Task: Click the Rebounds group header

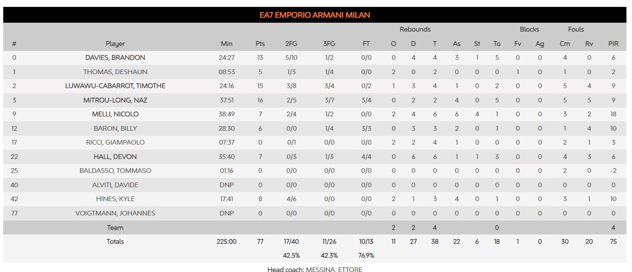Action: 415,30
